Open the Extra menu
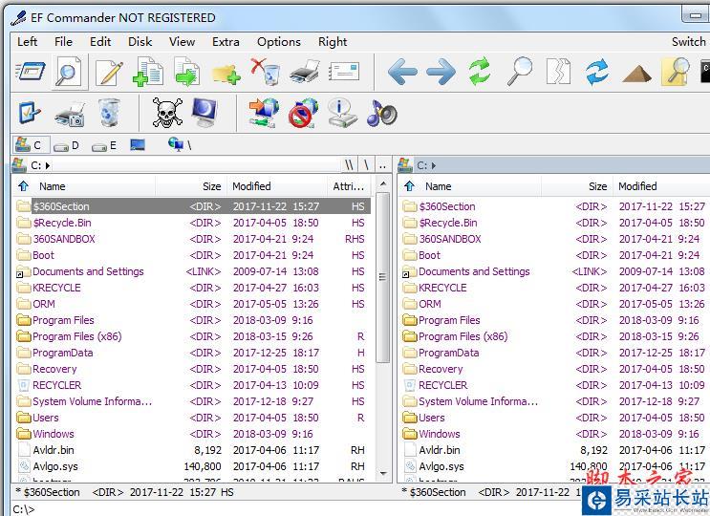Image resolution: width=710 pixels, height=516 pixels. click(226, 42)
